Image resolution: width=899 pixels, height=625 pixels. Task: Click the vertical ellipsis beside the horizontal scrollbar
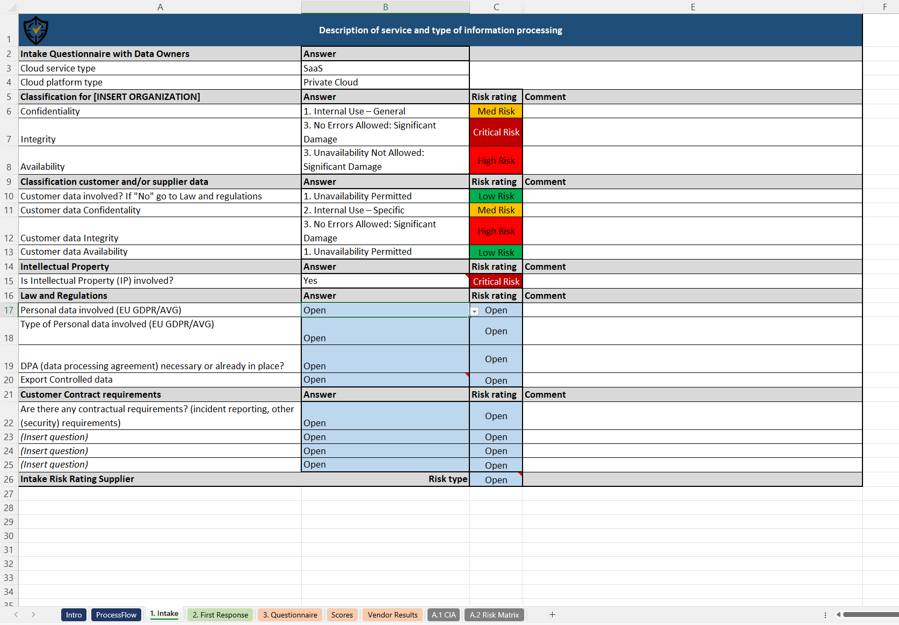826,615
